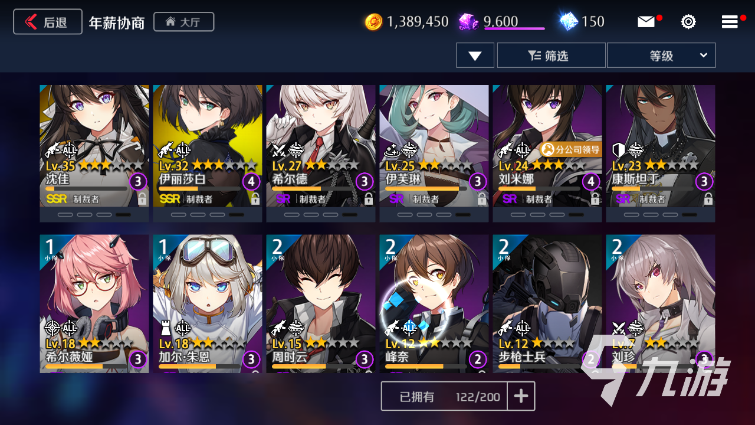Open settings gear icon
Screen dimensions: 755x425
(688, 22)
